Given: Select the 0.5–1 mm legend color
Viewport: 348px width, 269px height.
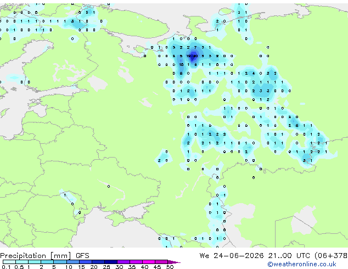Looking at the screenshot, I should (x=22, y=262).
